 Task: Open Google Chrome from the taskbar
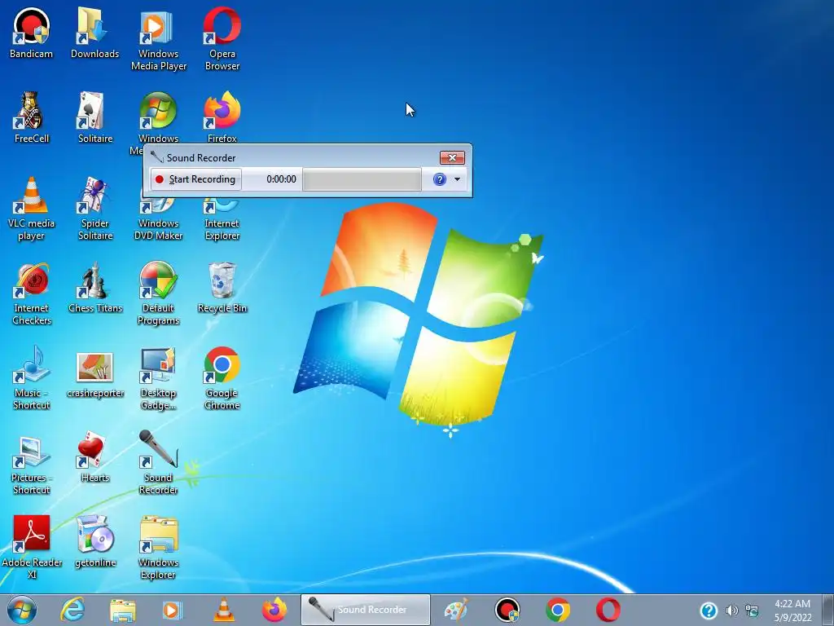[x=557, y=610]
